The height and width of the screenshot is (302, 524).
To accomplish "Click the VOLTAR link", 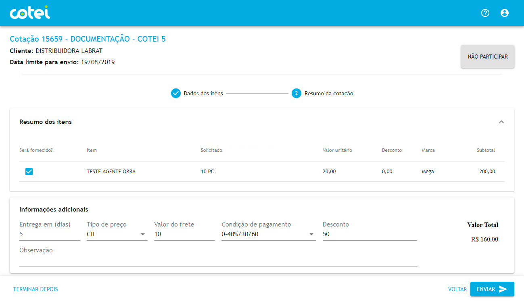I will [x=457, y=289].
